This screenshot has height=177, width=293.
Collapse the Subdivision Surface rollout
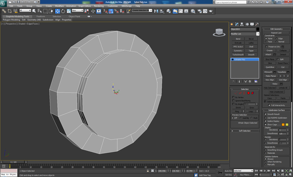tap(276, 110)
